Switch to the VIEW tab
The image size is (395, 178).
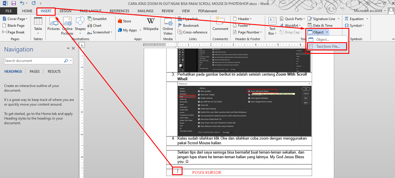[186, 11]
